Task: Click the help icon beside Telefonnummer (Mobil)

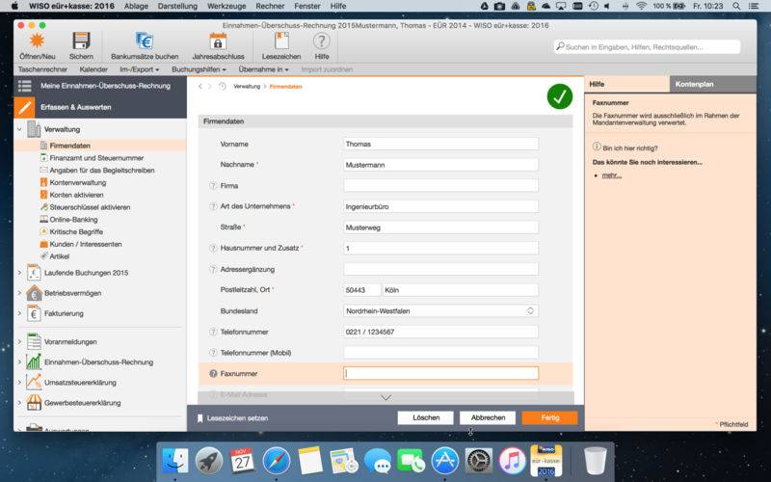Action: [x=213, y=353]
